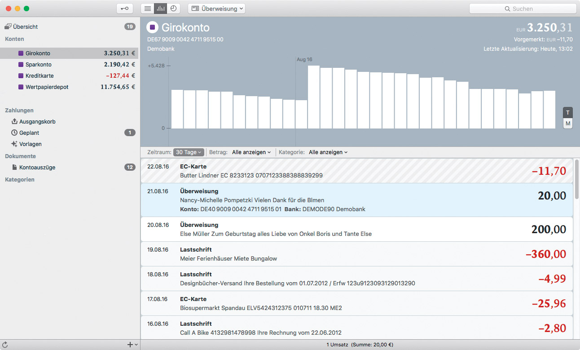The image size is (580, 350).
Task: Click the plus add button in sidebar footer
Action: 130,345
